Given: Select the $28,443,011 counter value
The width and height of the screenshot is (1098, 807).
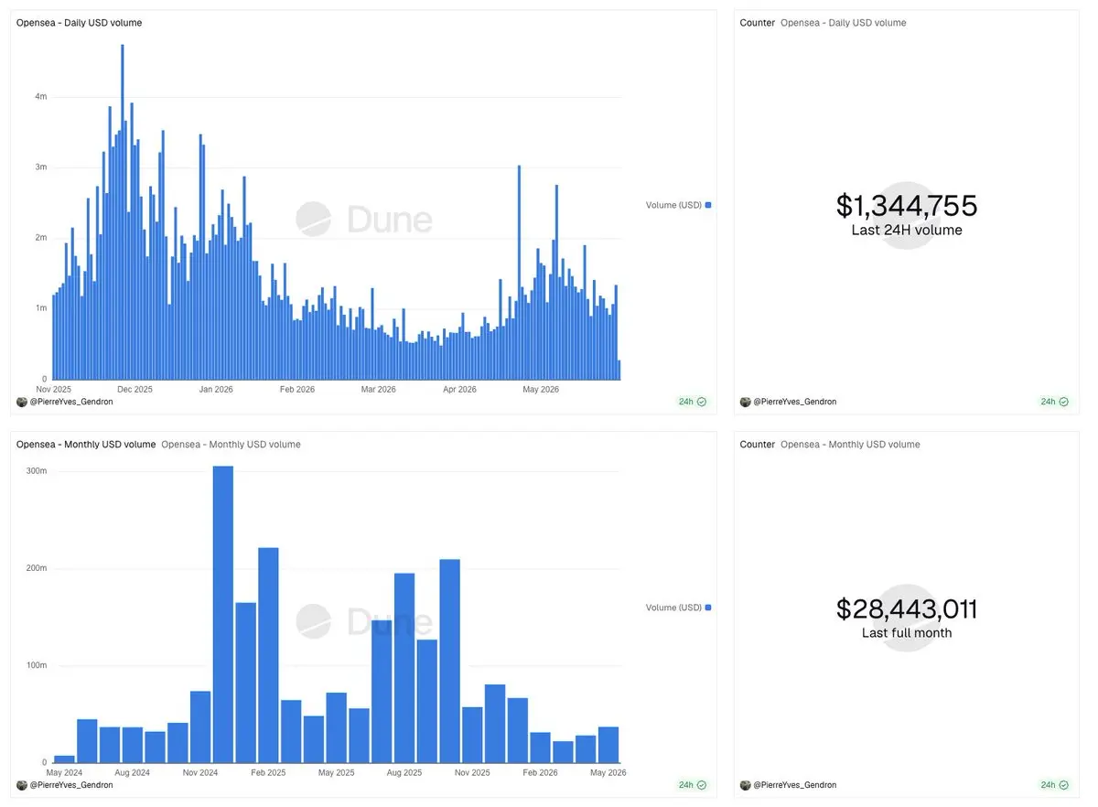Looking at the screenshot, I should click(x=907, y=609).
